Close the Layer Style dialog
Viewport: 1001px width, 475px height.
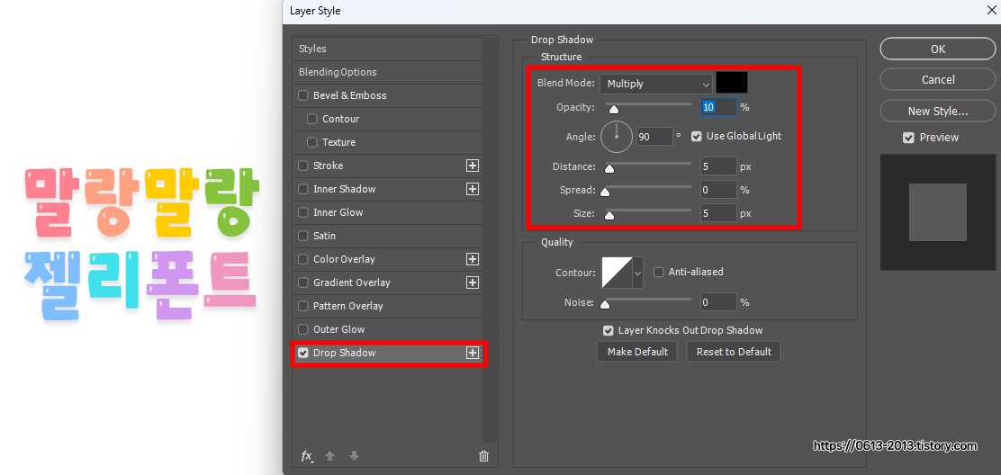point(990,10)
